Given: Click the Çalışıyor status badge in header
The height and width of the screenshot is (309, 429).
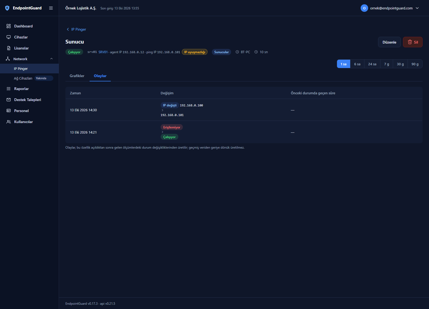Looking at the screenshot, I should 74,52.
